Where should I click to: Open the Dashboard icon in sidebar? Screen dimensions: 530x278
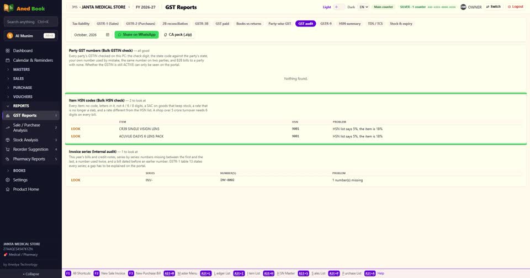(x=7, y=51)
